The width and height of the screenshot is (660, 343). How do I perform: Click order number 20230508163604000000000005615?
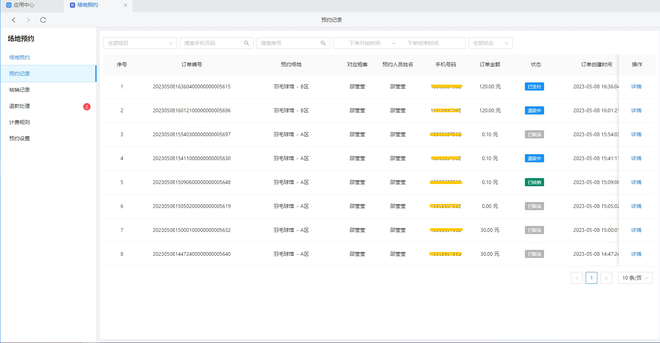(x=192, y=86)
